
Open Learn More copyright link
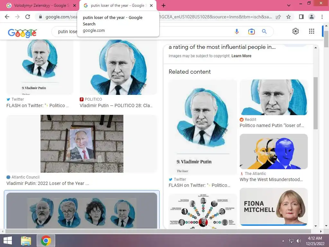[x=241, y=56]
